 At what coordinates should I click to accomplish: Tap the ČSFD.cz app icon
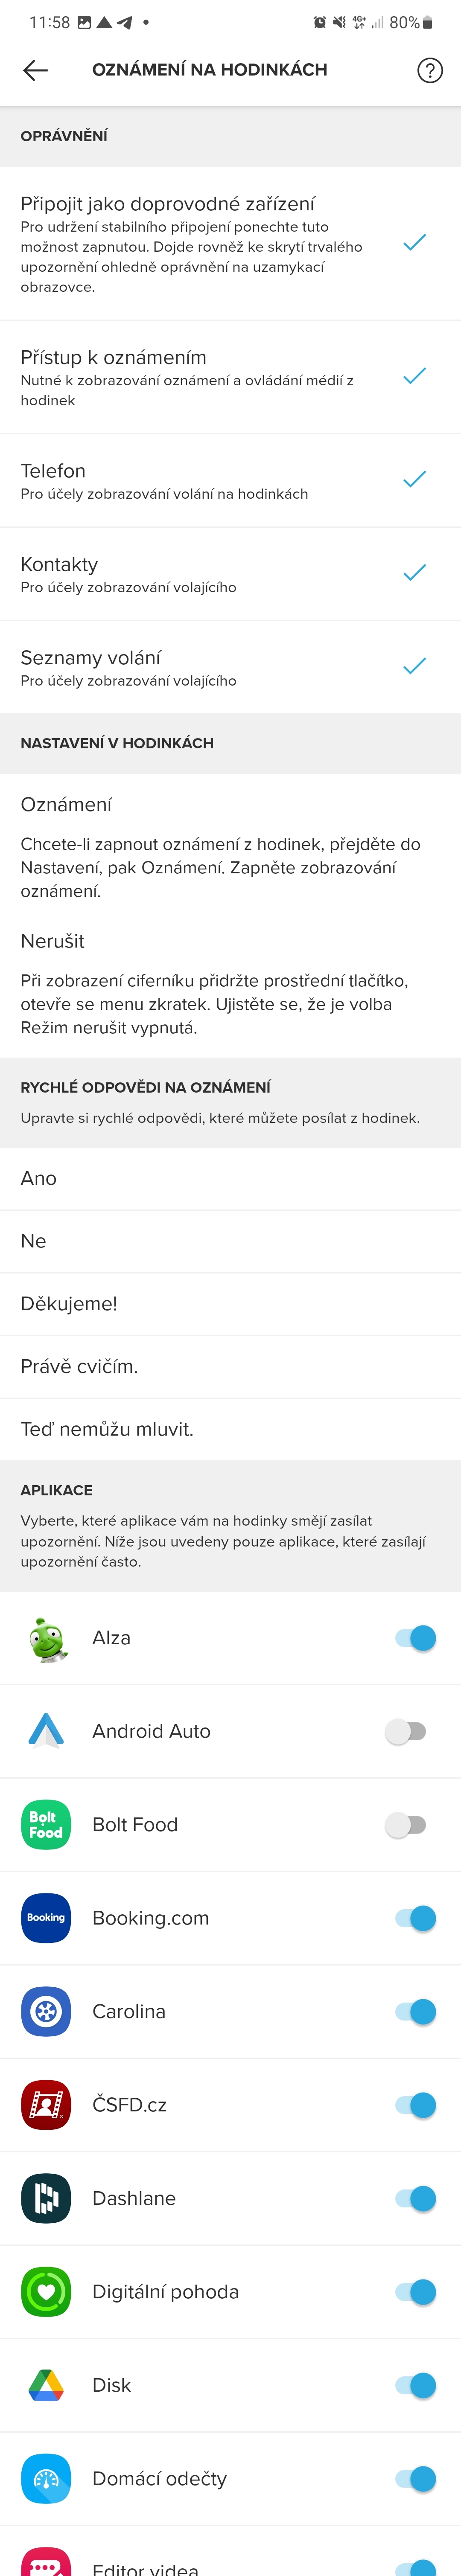pos(46,2104)
